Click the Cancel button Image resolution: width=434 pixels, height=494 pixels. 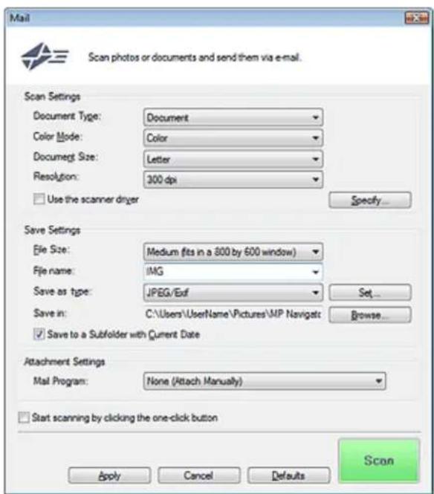tap(199, 475)
